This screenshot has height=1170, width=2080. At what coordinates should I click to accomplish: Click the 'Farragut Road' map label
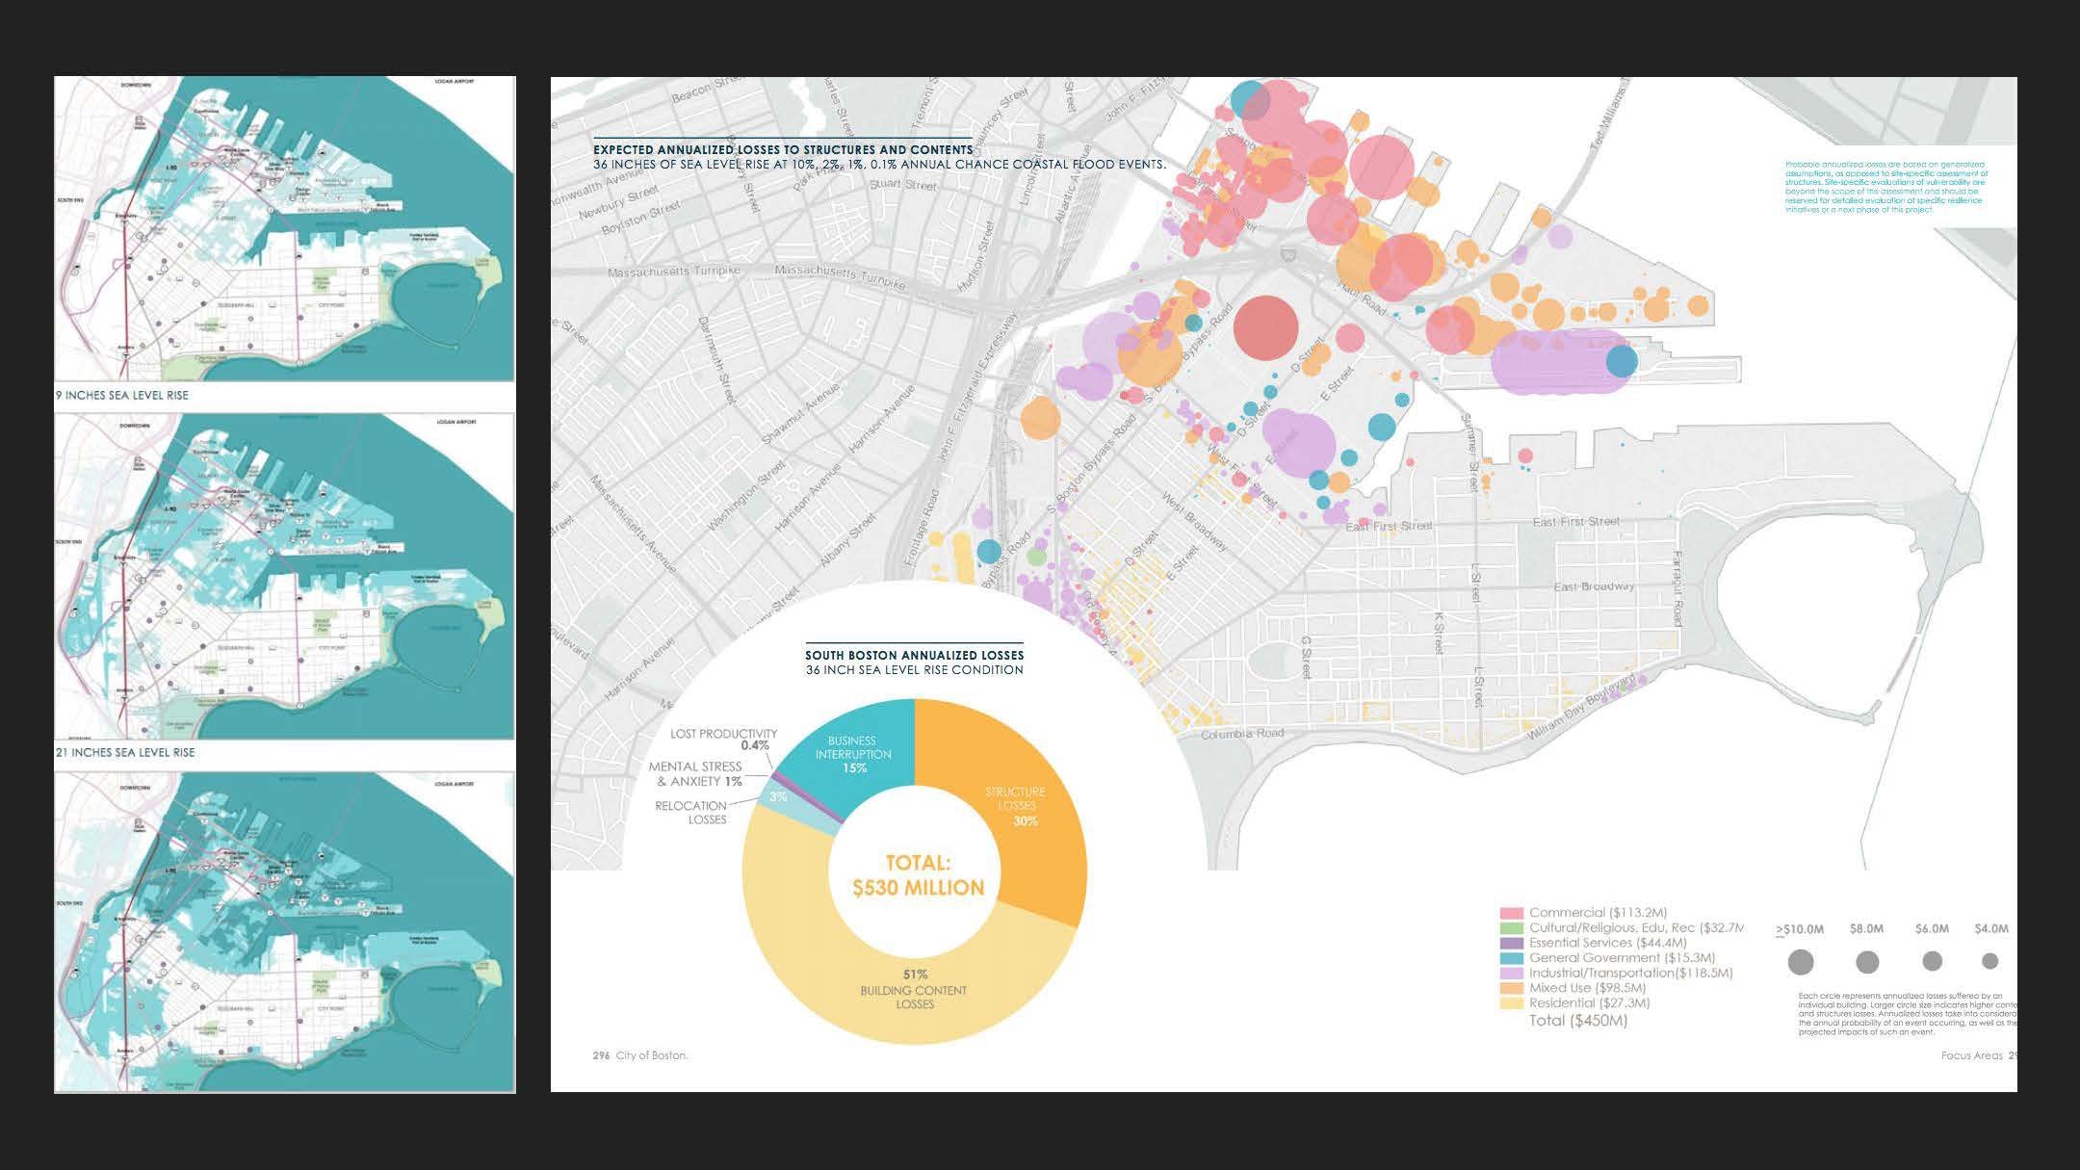coord(1677,587)
